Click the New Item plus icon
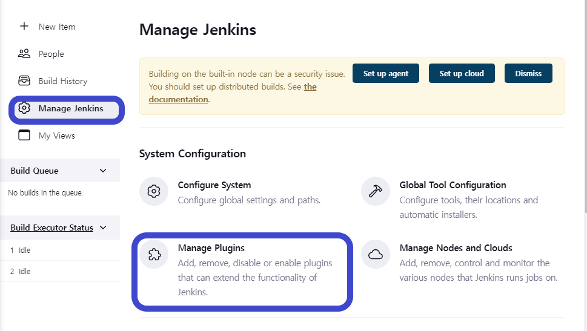The height and width of the screenshot is (331, 587). 24,26
